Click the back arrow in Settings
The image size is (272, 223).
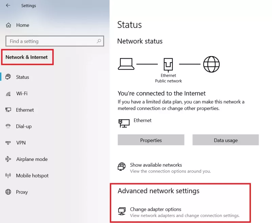pyautogui.click(x=8, y=5)
